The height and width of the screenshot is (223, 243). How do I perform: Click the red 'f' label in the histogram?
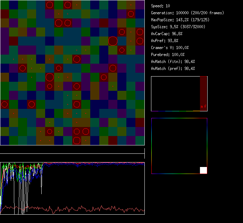click(x=205, y=106)
